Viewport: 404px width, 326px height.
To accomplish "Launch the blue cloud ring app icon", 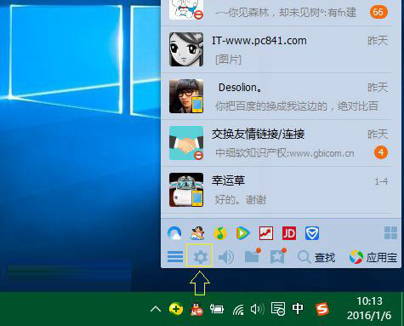I will 174,233.
